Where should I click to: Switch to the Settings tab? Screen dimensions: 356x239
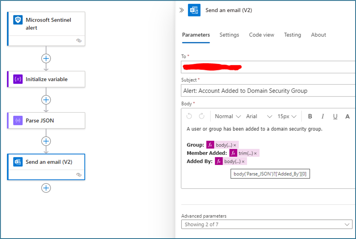point(229,35)
